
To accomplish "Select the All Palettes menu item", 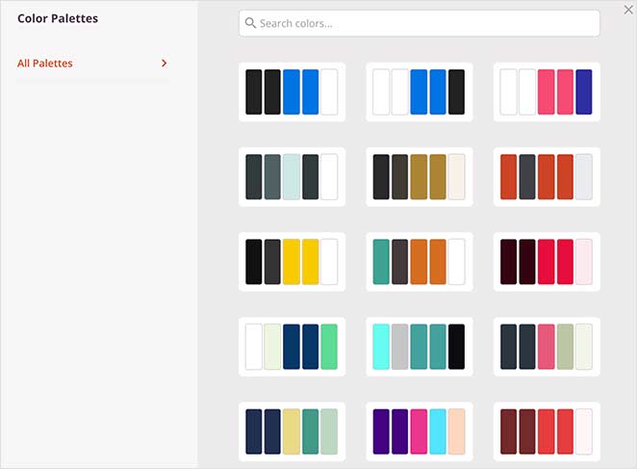I will pos(45,64).
